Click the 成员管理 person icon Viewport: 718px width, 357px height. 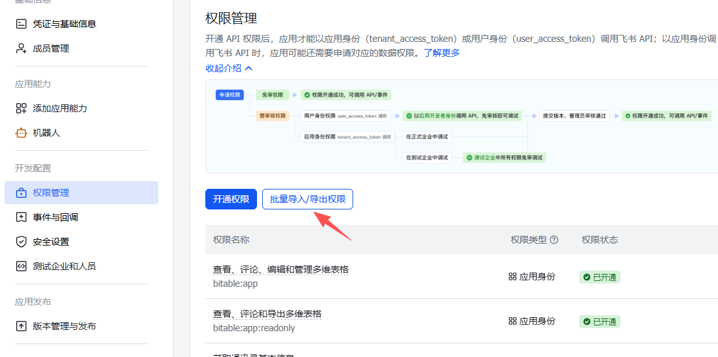pyautogui.click(x=21, y=48)
